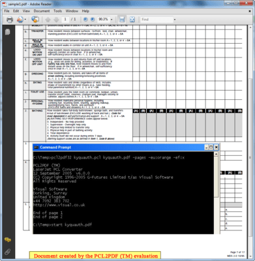
Task: Open the Comments panel in left sidebar
Action: (8, 240)
